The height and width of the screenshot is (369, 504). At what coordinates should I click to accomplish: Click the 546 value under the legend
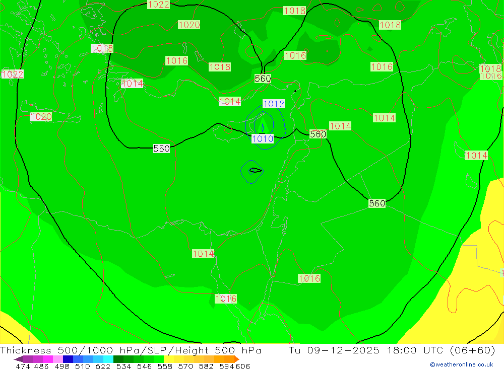coord(144,366)
